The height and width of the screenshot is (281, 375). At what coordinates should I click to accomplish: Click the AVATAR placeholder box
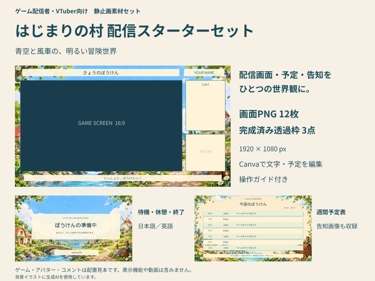[205, 153]
